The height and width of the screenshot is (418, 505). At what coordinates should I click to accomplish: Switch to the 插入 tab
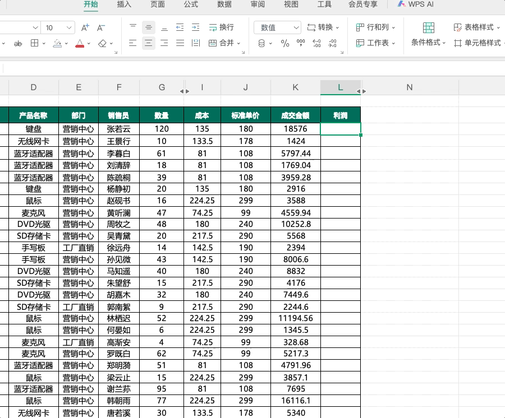point(124,4)
